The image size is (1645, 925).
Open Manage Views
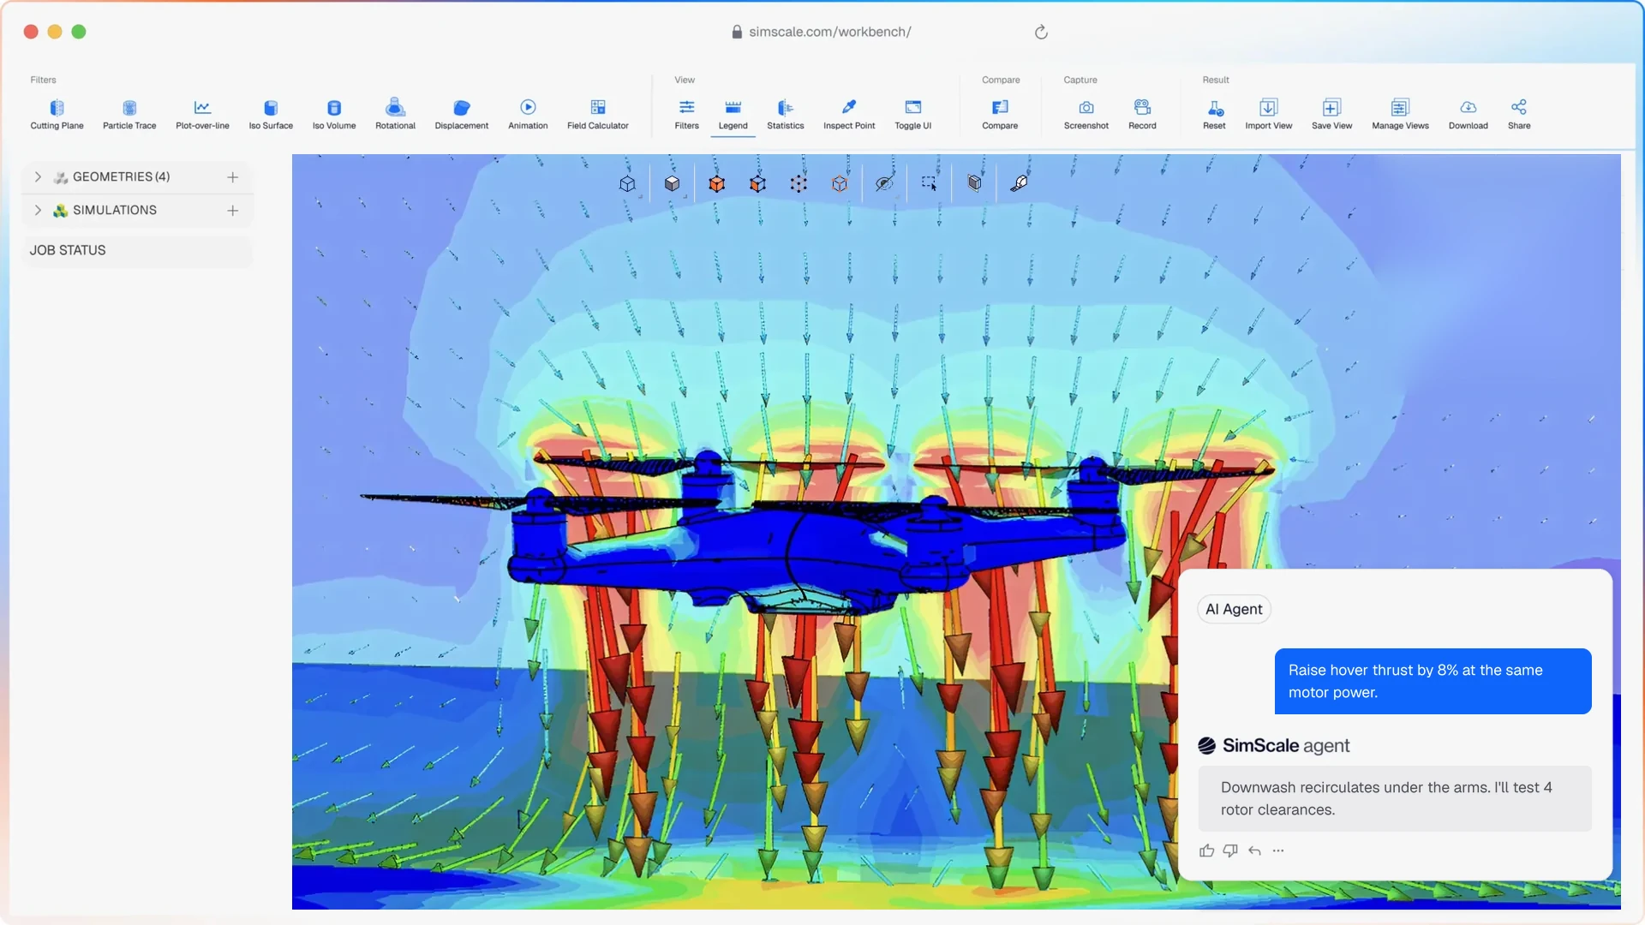[1400, 114]
